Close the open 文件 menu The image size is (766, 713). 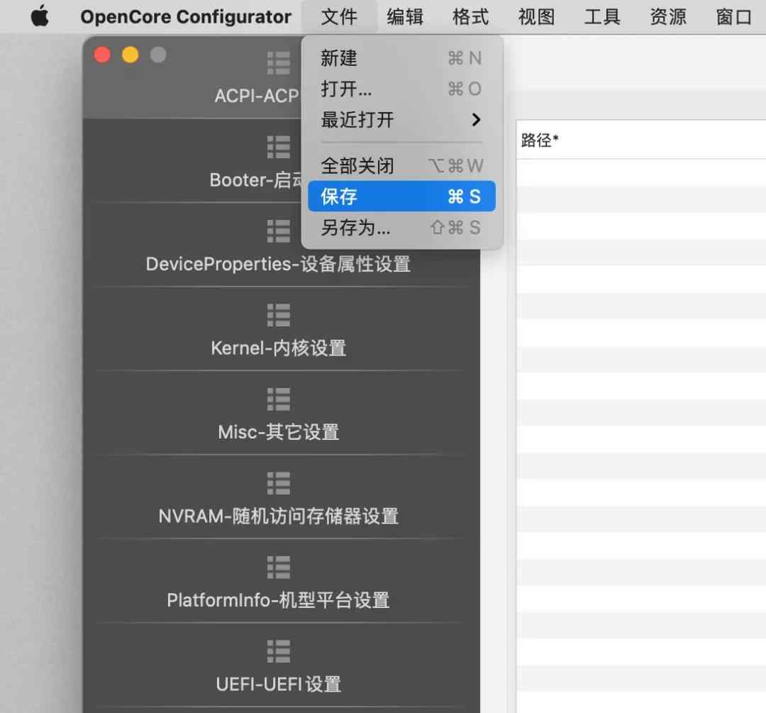tap(339, 17)
